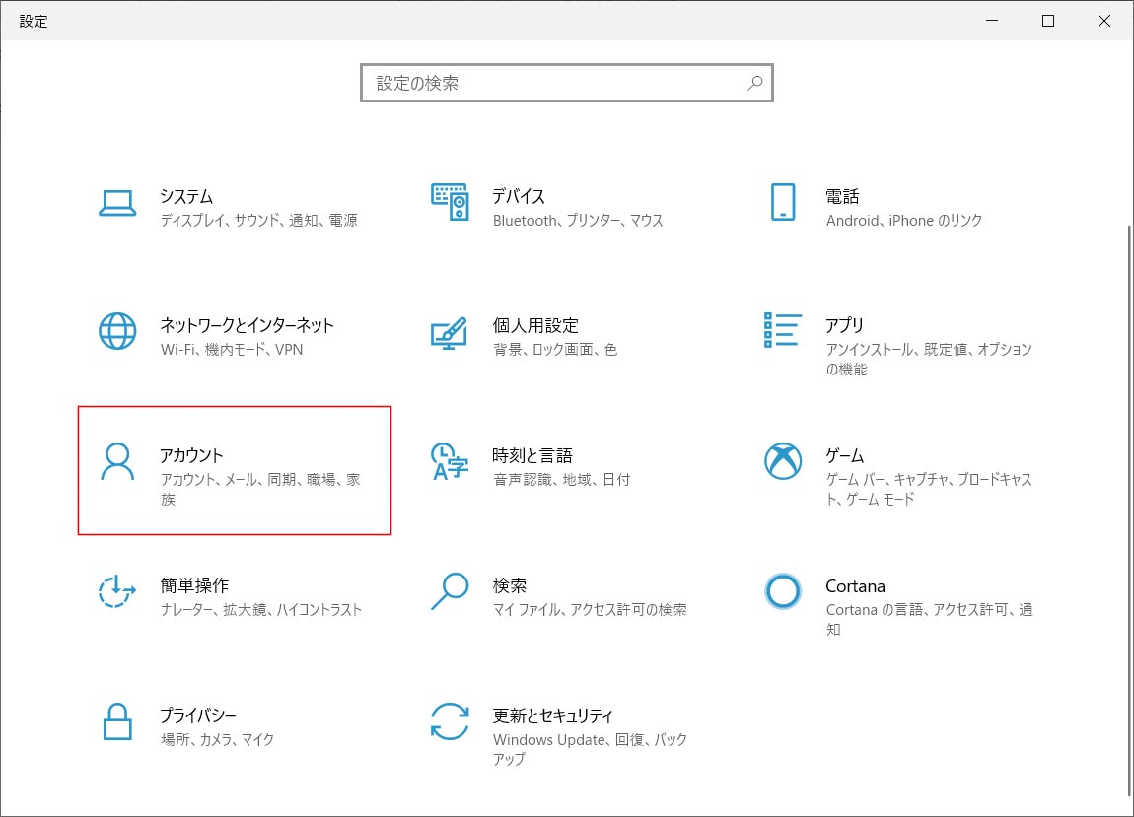Click description 場所、カメラ、マイク
Viewport: 1134px width, 817px height.
pyautogui.click(x=217, y=740)
